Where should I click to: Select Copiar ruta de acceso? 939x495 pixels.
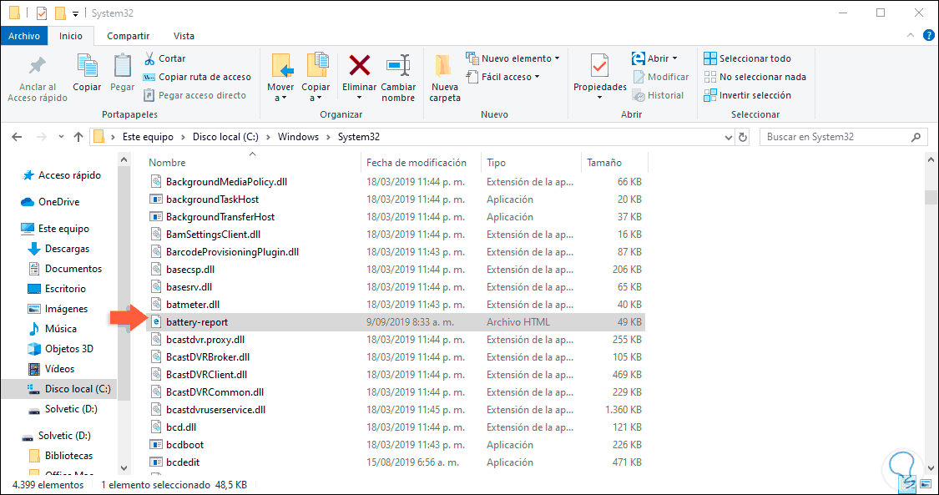click(197, 77)
